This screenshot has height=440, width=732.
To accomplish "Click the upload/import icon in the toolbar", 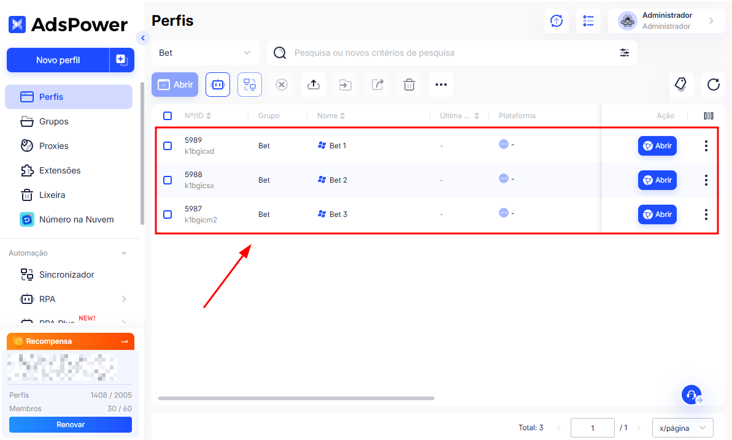I will pyautogui.click(x=314, y=85).
